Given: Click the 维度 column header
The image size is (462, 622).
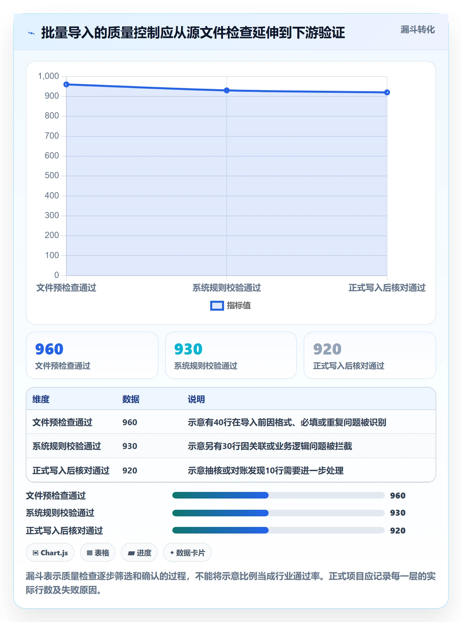Looking at the screenshot, I should point(41,399).
